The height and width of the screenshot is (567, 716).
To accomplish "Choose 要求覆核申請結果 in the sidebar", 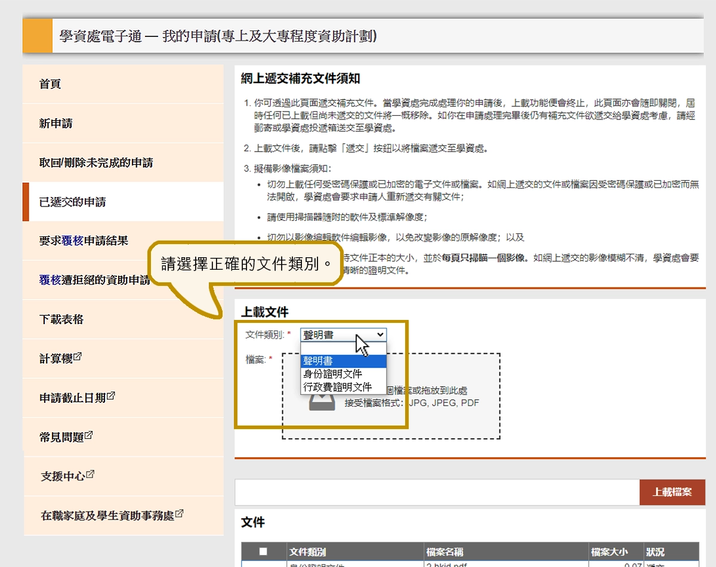I will point(123,241).
